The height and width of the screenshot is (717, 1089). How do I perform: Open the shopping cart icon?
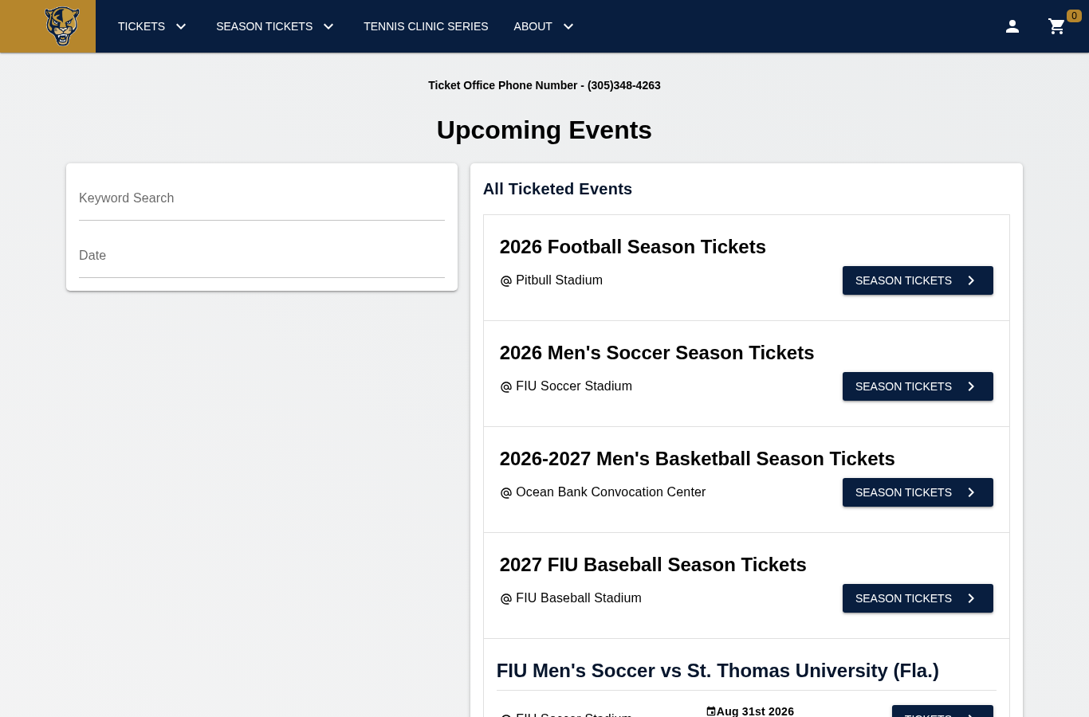[1056, 26]
